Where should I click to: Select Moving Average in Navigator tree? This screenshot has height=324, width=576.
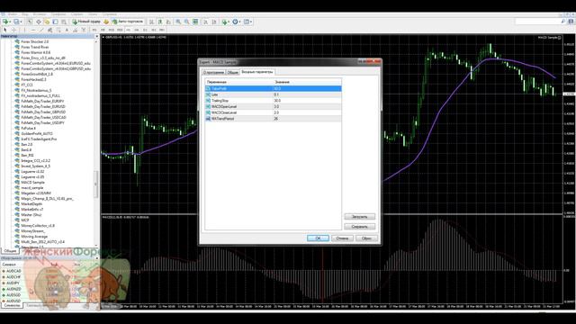click(34, 237)
